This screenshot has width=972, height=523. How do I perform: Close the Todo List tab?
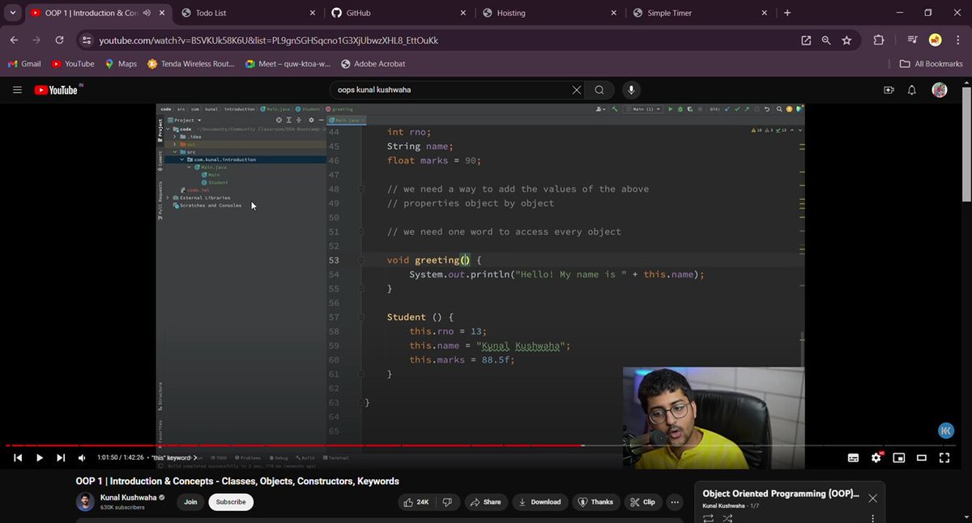coord(313,13)
